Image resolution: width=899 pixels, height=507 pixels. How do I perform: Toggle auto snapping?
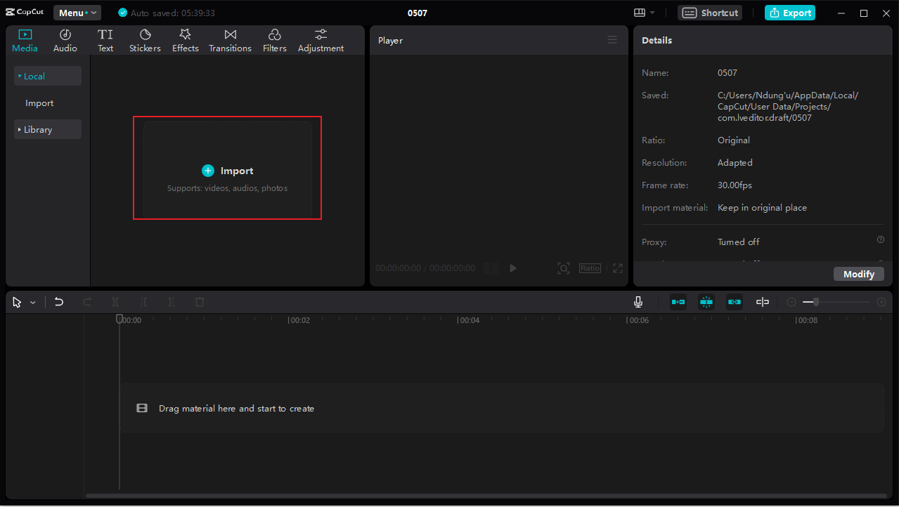click(706, 302)
